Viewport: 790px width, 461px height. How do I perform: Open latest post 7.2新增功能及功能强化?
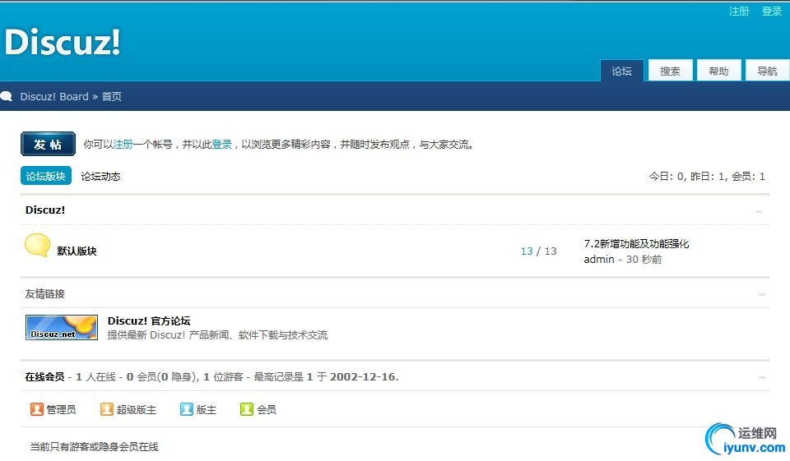click(x=636, y=243)
